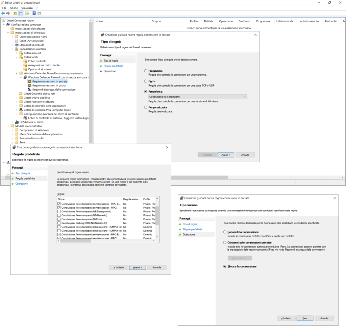Open the Condivisione file e stampanti dropdown
Screen dimensions: 346x330
(x=197, y=97)
